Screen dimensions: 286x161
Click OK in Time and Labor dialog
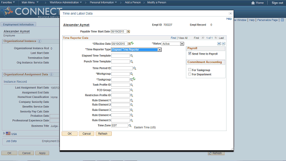(70, 134)
